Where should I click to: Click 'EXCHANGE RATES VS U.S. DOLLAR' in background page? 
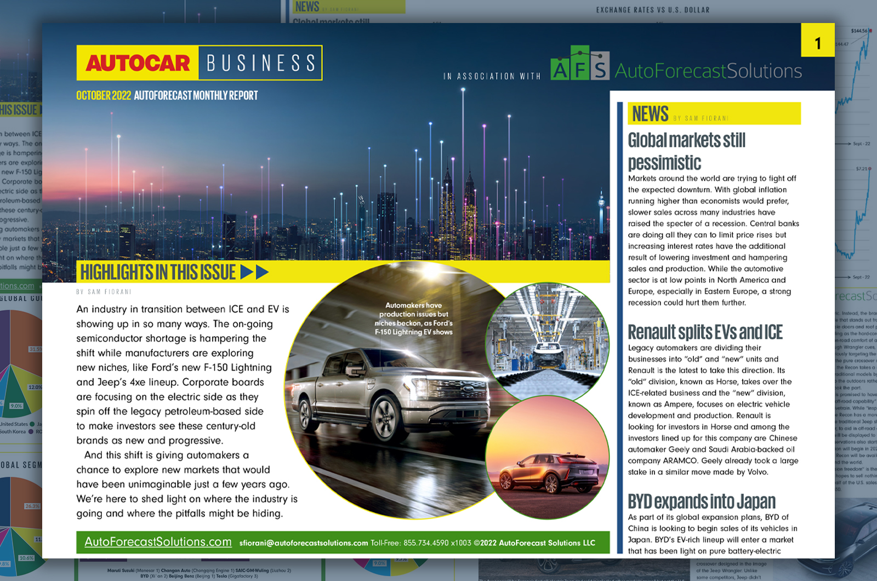coord(653,10)
